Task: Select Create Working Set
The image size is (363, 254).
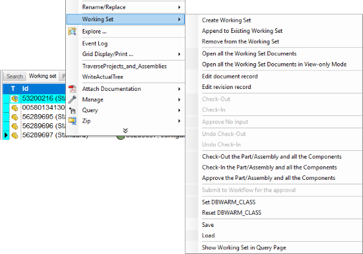Action: tap(226, 20)
